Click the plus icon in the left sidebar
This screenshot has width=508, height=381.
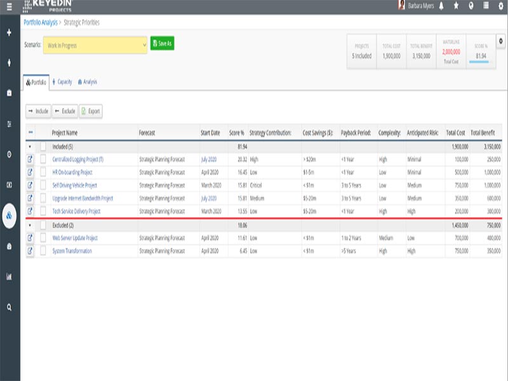coord(9,32)
